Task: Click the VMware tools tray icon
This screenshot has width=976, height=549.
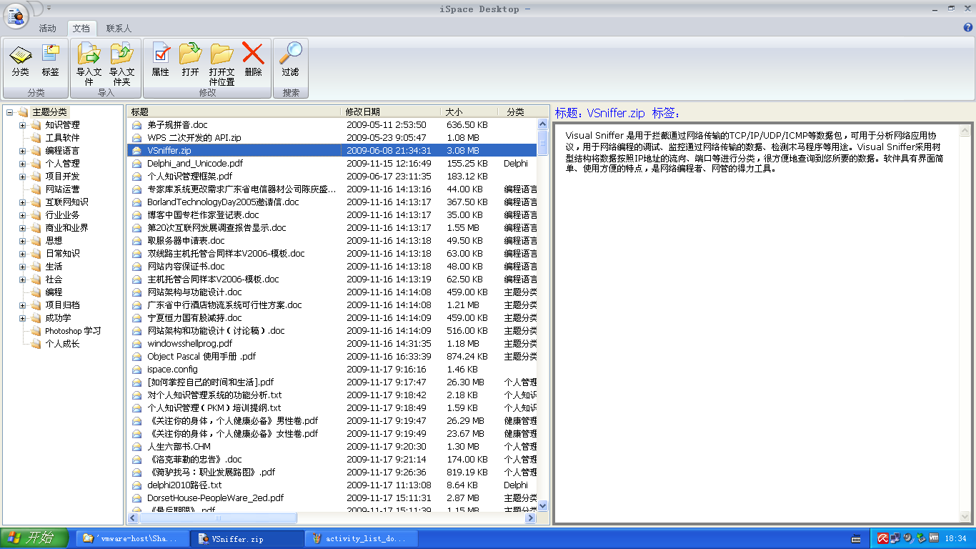Action: click(932, 538)
